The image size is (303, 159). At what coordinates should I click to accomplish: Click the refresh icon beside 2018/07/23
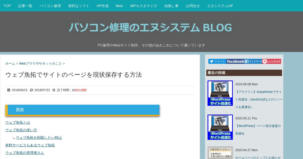click(31, 90)
